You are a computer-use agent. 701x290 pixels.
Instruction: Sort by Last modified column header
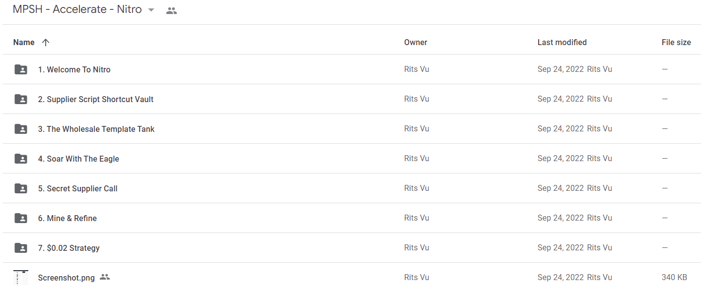point(562,43)
